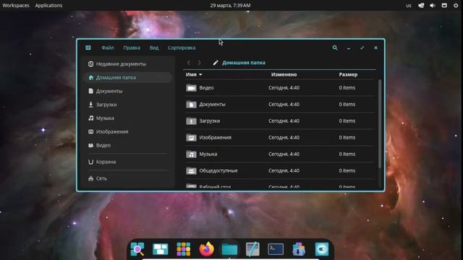463x260 pixels.
Task: Go forward with the right arrow
Action: pyautogui.click(x=200, y=63)
